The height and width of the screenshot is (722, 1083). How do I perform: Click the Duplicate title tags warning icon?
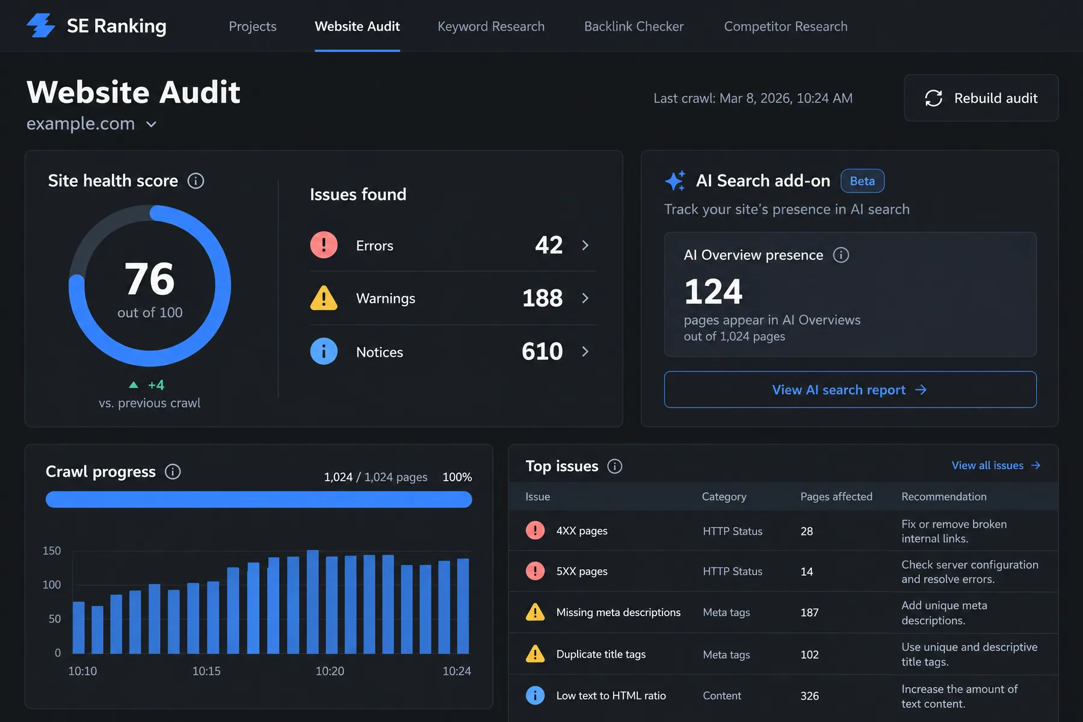pyautogui.click(x=535, y=654)
